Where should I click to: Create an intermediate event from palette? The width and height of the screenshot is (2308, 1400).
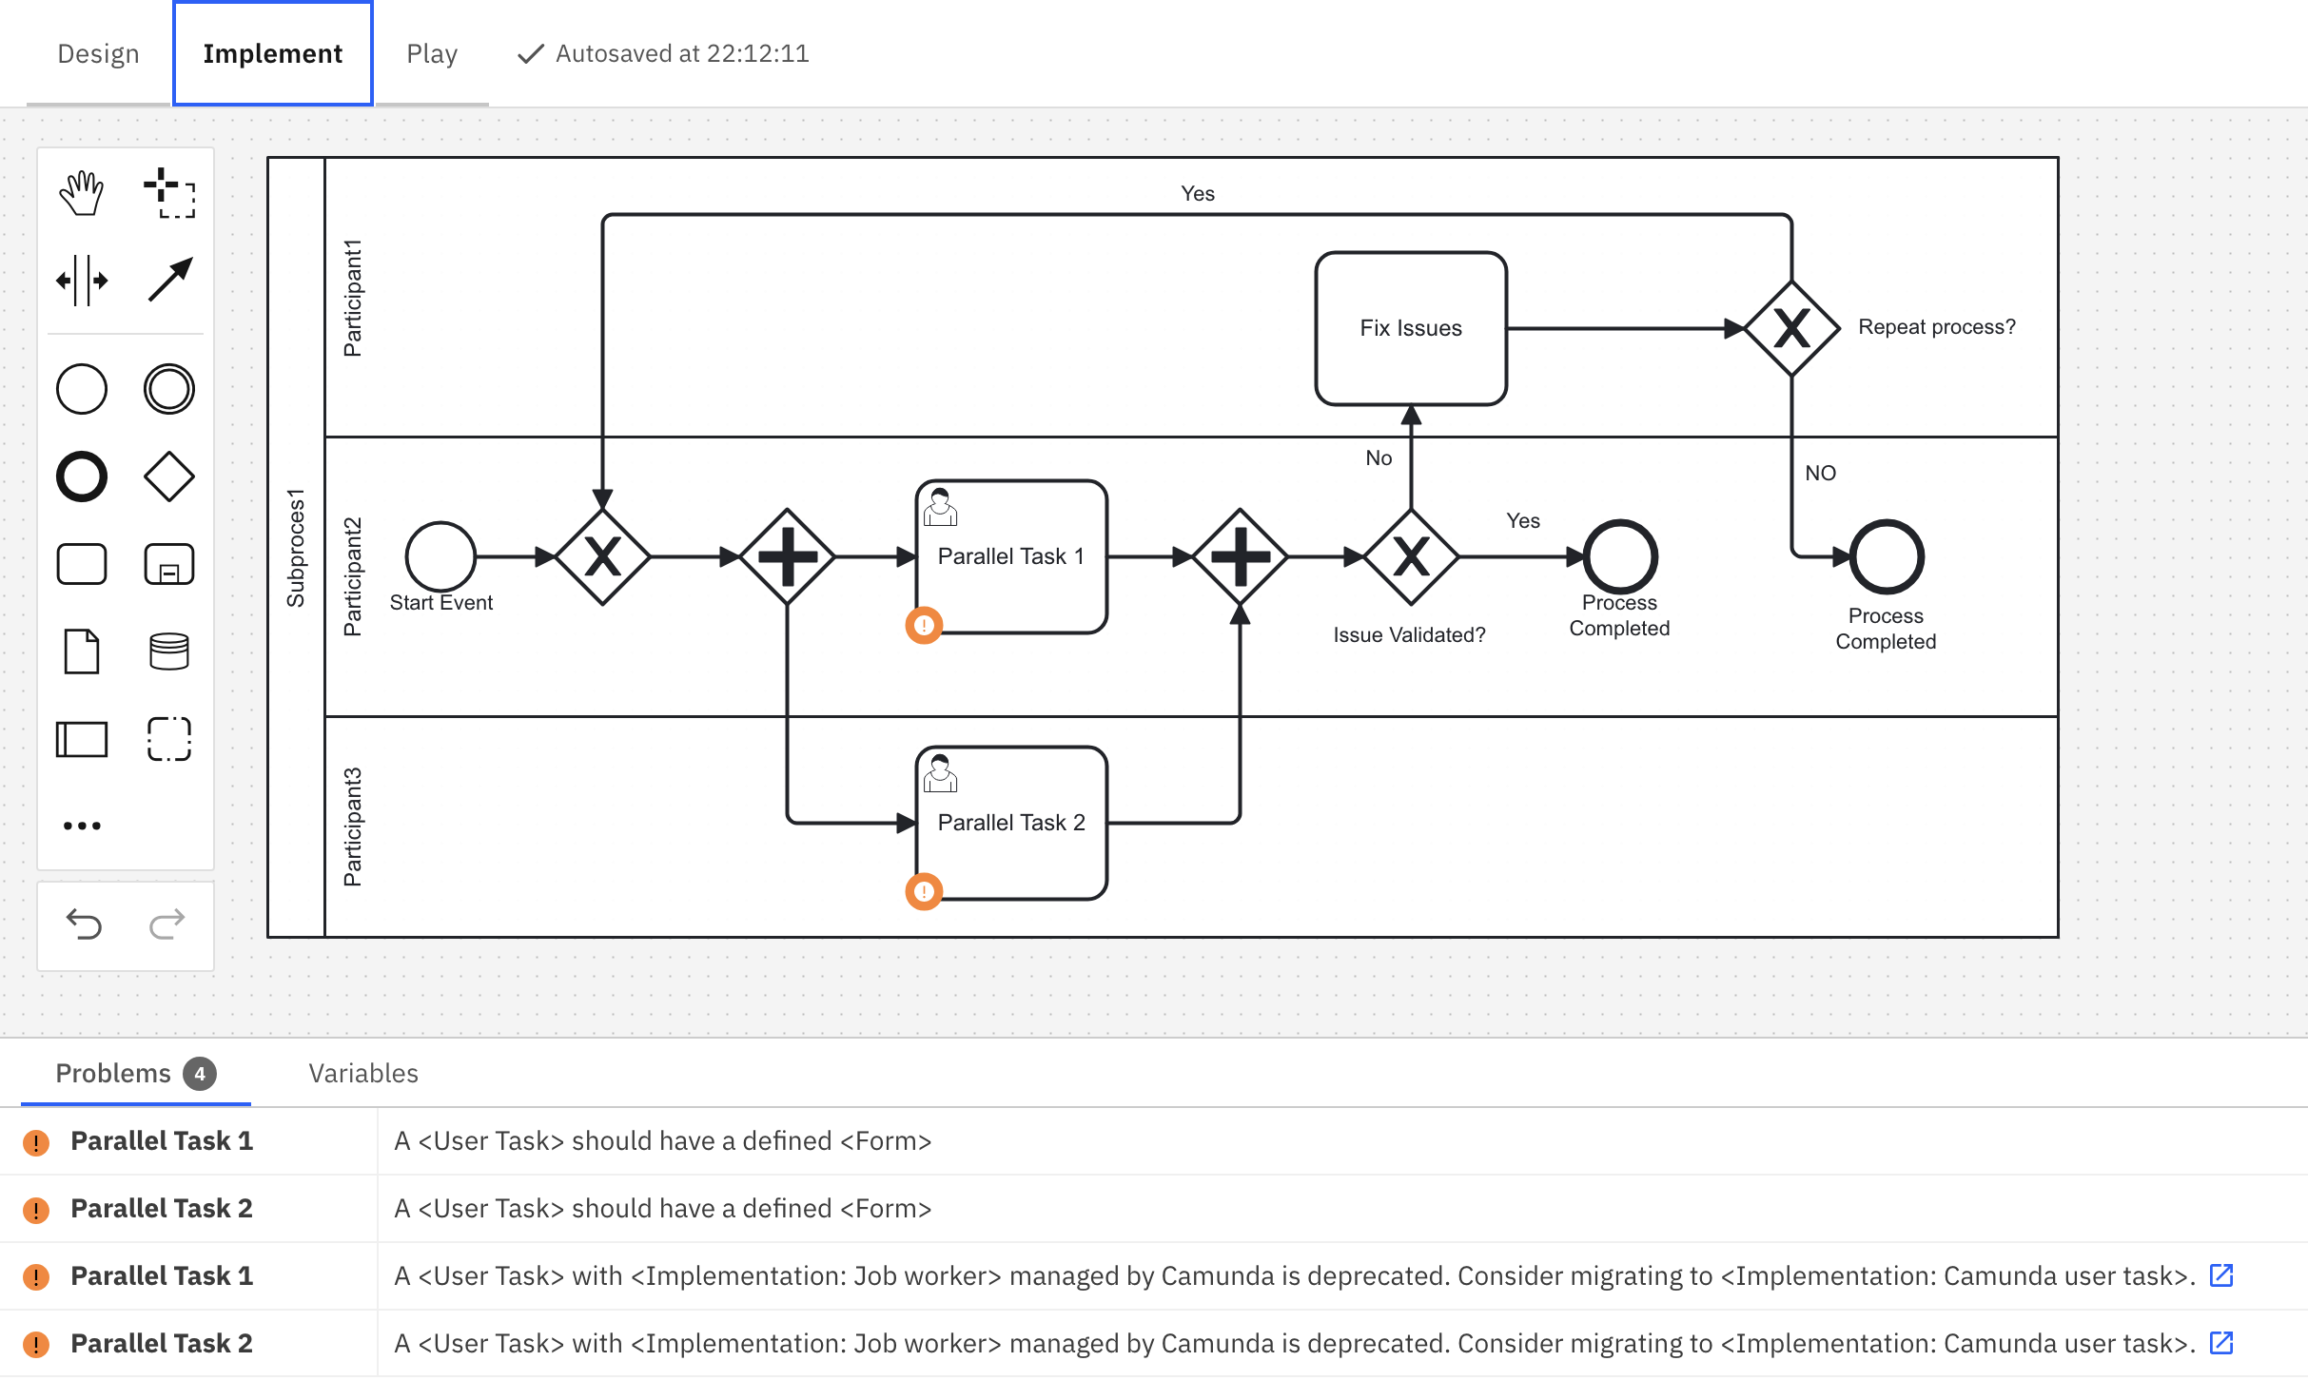pyautogui.click(x=169, y=389)
